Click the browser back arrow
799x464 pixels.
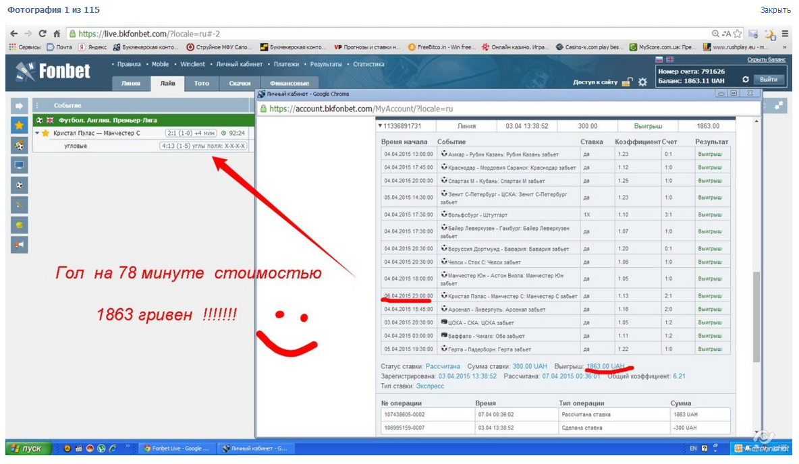13,34
